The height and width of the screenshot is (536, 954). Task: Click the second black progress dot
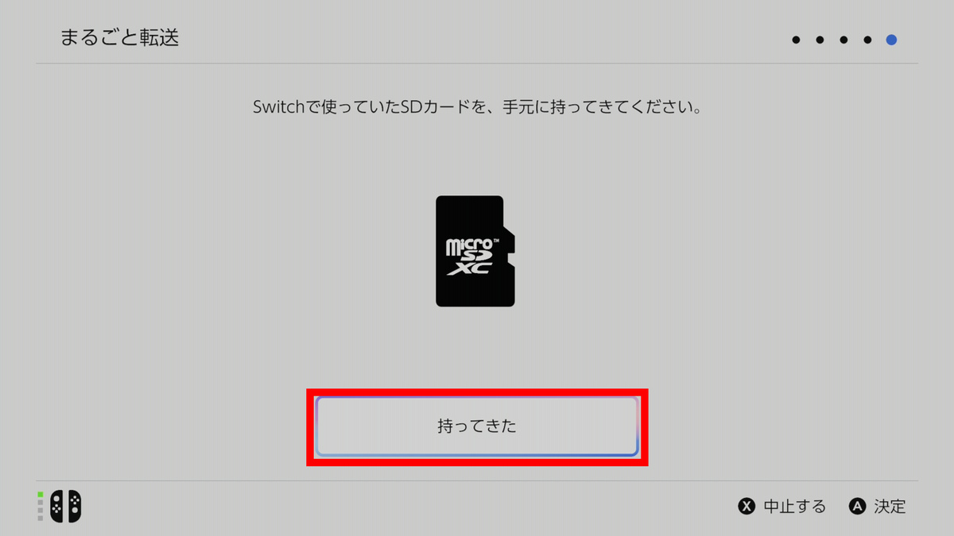pyautogui.click(x=820, y=40)
